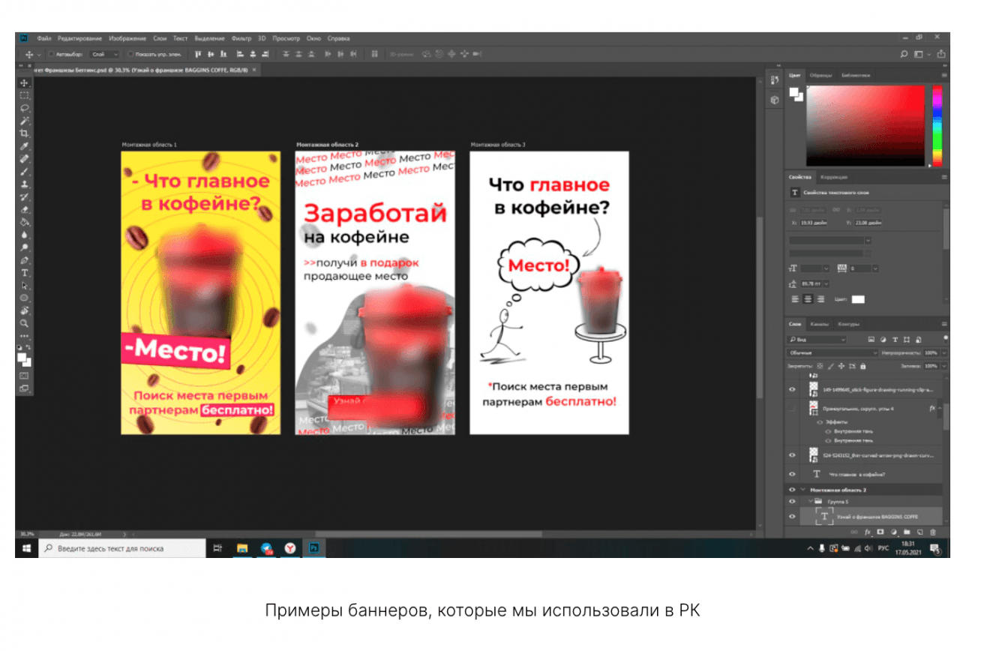This screenshot has height=651, width=1005.
Task: Select the Eraser tool
Action: (25, 210)
